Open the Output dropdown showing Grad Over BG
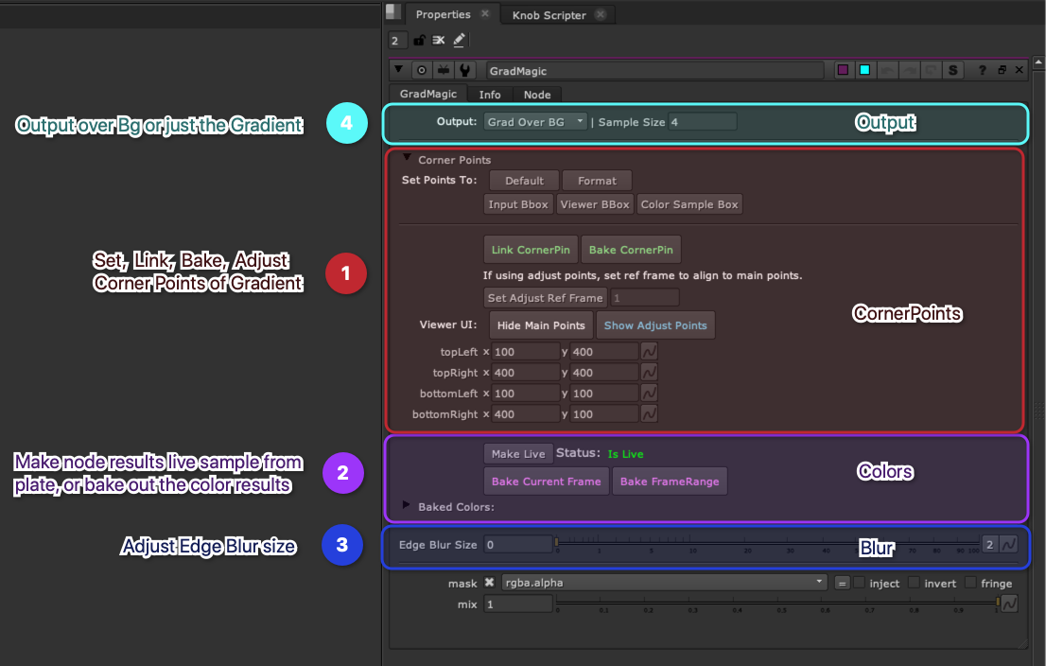Image resolution: width=1046 pixels, height=666 pixels. (535, 122)
